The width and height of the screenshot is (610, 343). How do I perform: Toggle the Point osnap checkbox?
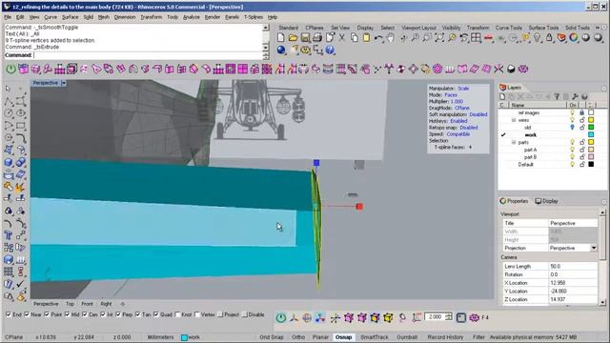coord(47,314)
